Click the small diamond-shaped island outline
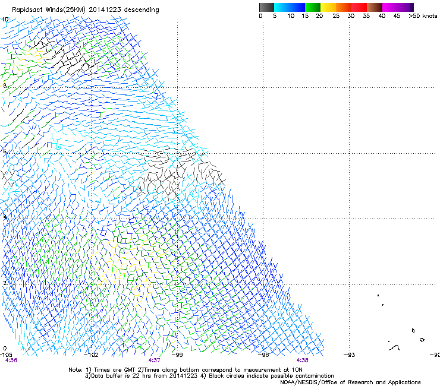Image resolution: width=440 pixels, height=386 pixels. [x=422, y=340]
